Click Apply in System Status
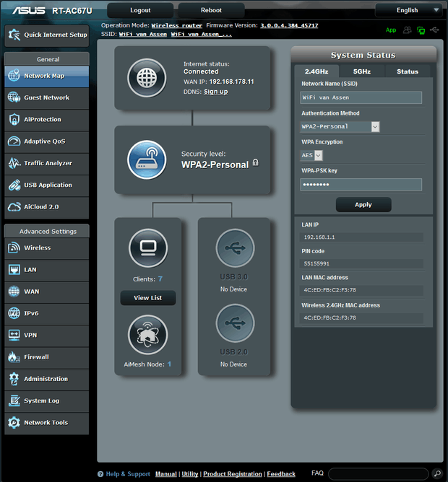 (x=363, y=204)
